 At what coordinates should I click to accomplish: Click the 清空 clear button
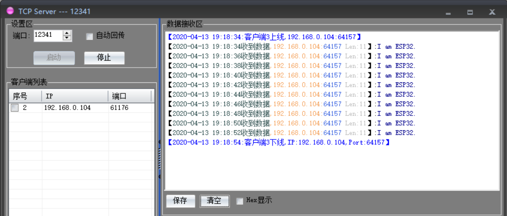click(214, 201)
